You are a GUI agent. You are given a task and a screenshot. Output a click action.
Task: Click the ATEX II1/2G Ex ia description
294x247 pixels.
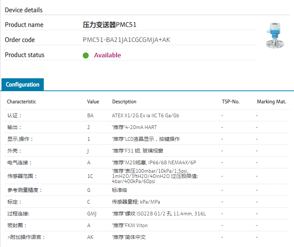(x=145, y=115)
